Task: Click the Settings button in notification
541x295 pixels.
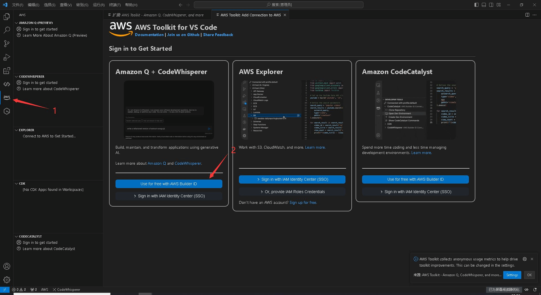Action: tap(512, 275)
